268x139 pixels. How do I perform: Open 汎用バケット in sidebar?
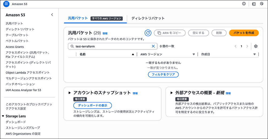pyautogui.click(x=14, y=23)
